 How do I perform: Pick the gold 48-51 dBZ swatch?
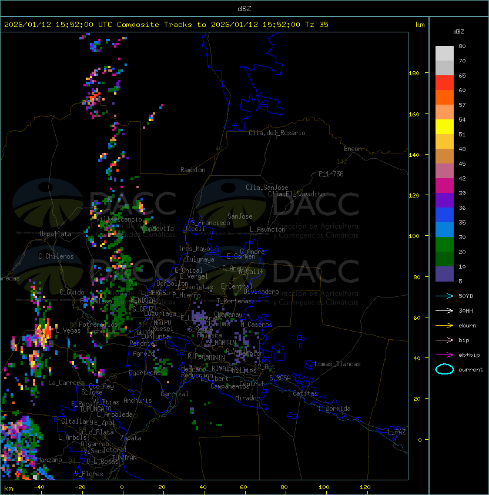click(444, 142)
